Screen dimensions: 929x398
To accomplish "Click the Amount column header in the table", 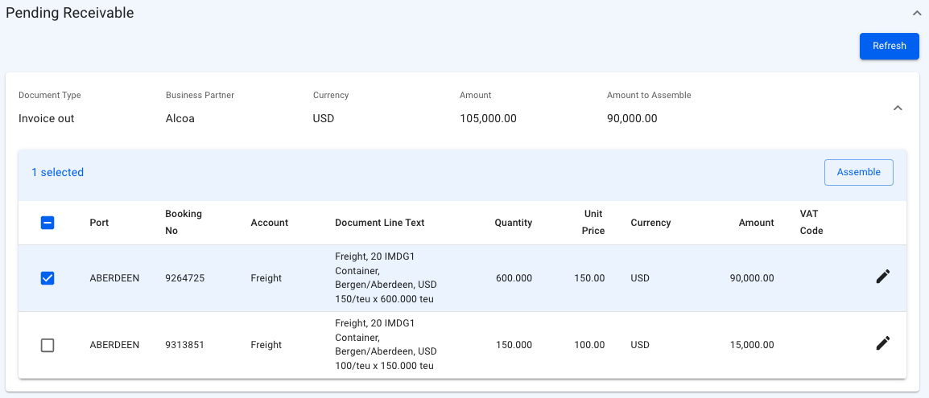I will pyautogui.click(x=756, y=223).
